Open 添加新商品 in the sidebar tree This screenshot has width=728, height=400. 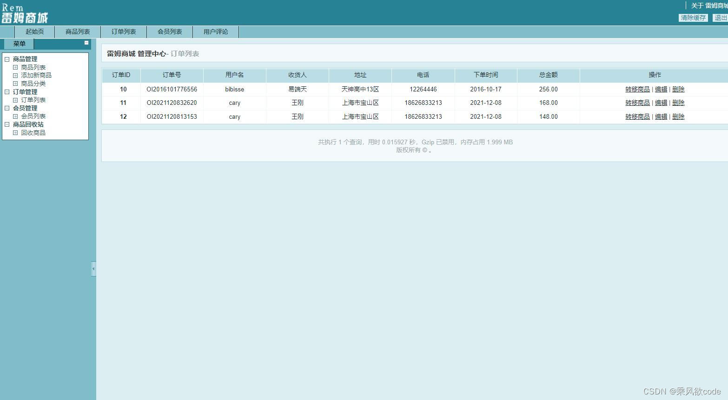36,75
